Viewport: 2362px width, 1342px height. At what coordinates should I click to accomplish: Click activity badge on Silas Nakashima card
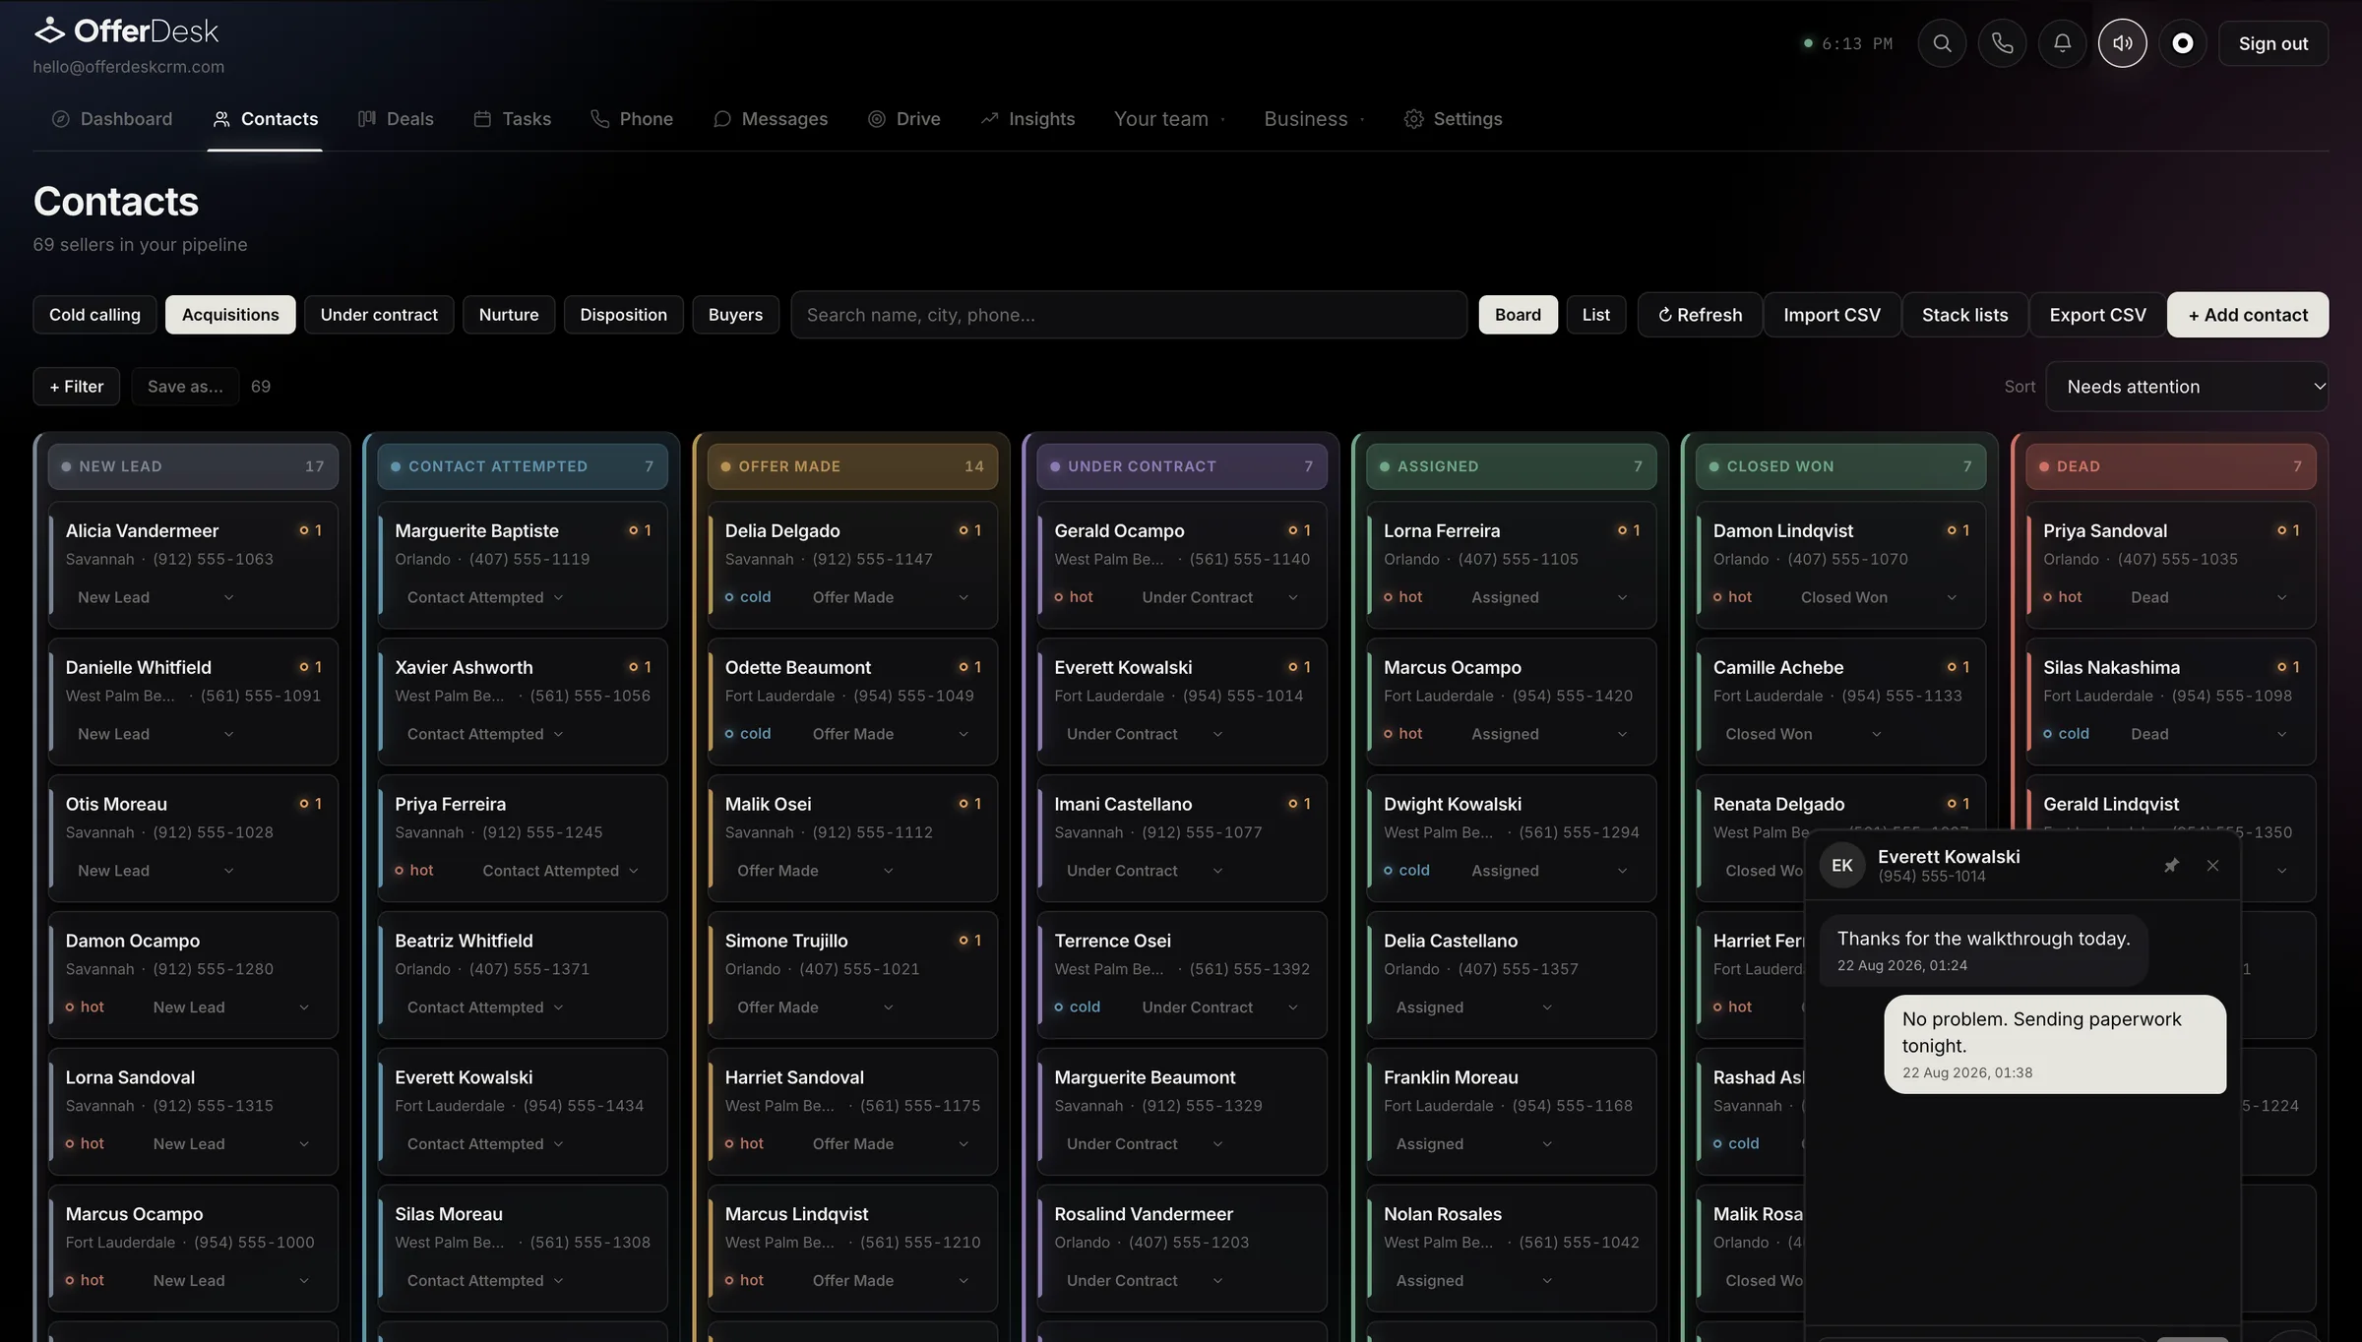click(2287, 667)
